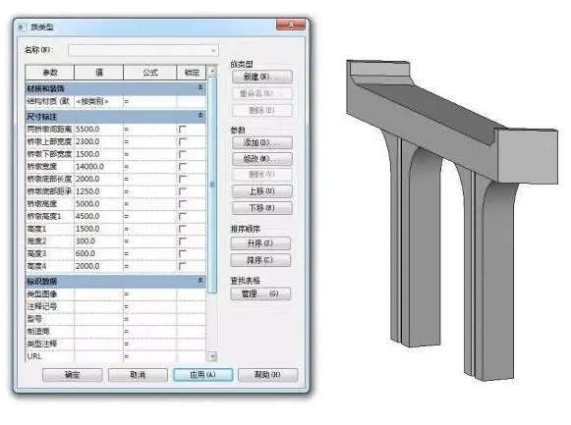Check the lock box in 桥墩宽度 14000.0 row
This screenshot has width=571, height=425.
(x=183, y=167)
